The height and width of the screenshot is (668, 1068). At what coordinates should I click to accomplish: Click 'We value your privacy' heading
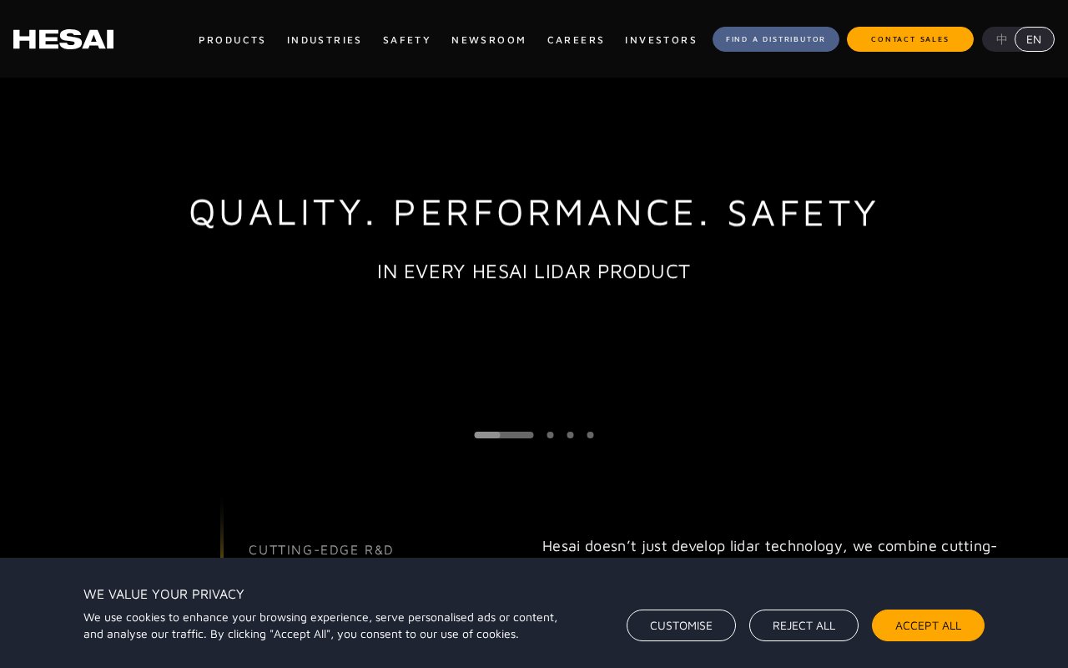(164, 595)
